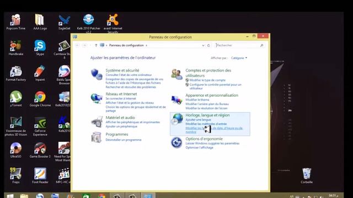353x198 pixels.
Task: Click Modifier le type de compte link
Action: (x=207, y=80)
